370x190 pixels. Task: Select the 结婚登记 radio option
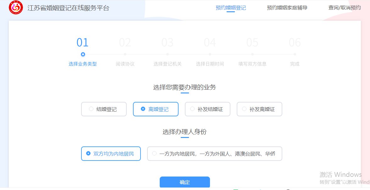(x=104, y=109)
